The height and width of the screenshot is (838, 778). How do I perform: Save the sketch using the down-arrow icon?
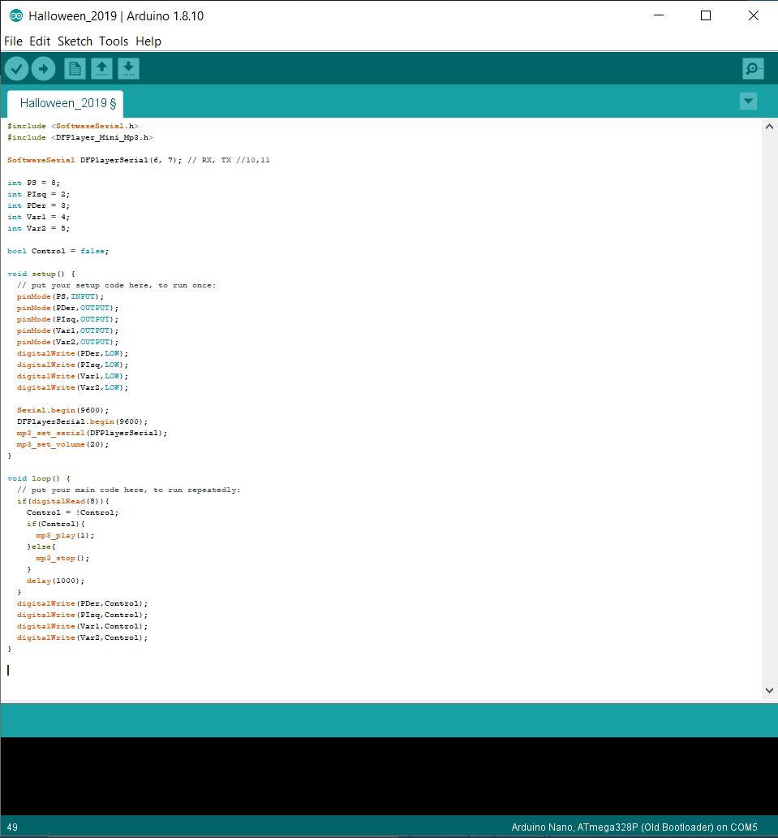(x=128, y=69)
